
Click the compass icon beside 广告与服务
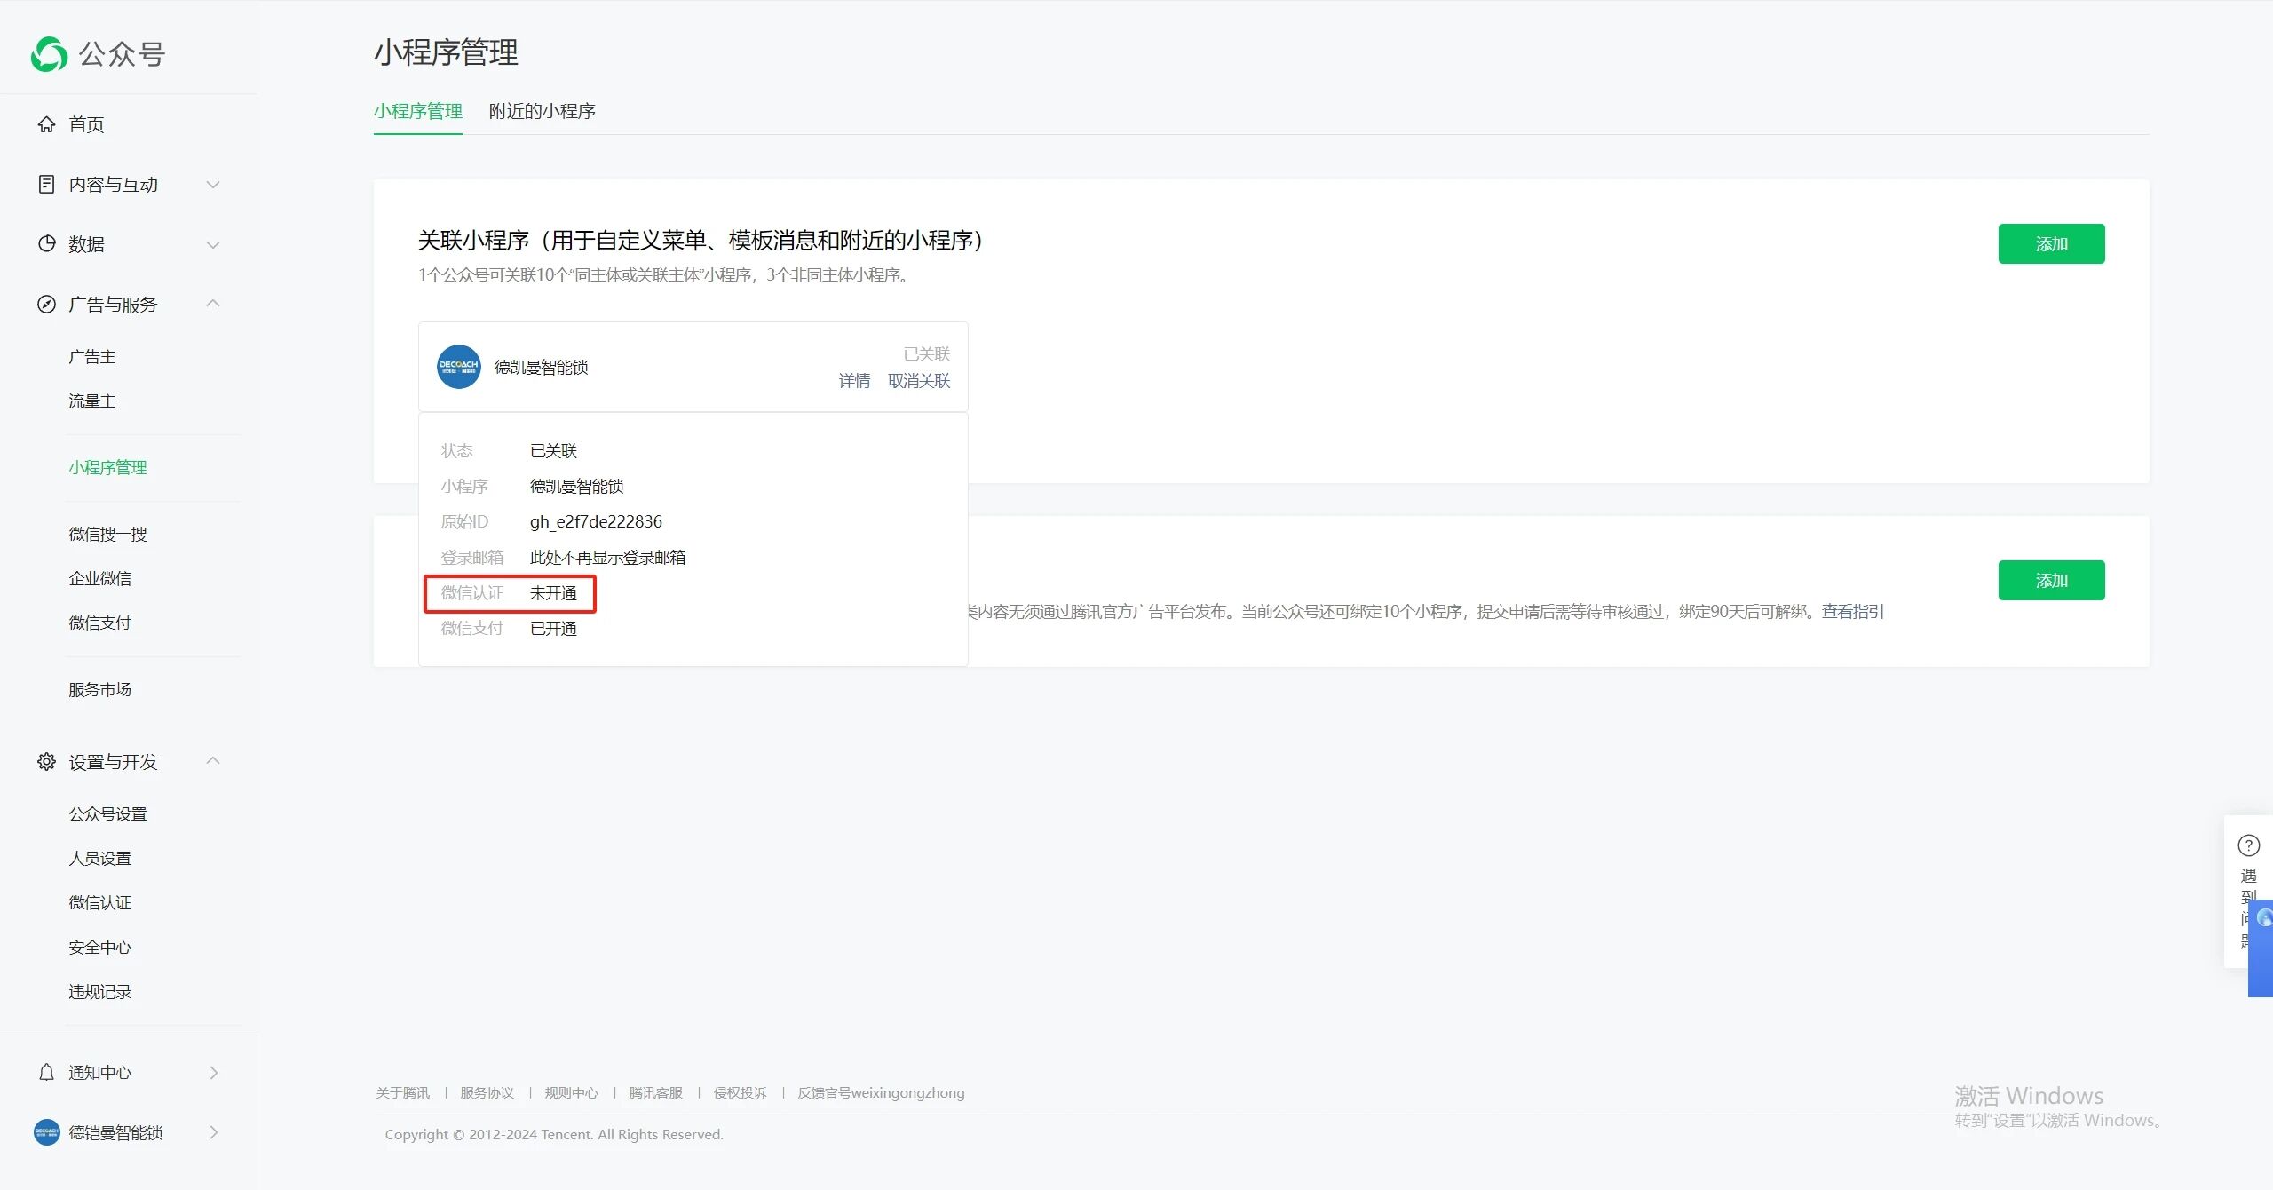point(46,305)
